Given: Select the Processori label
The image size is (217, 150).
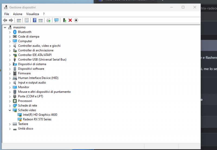Looking at the screenshot, I should pyautogui.click(x=25, y=101).
